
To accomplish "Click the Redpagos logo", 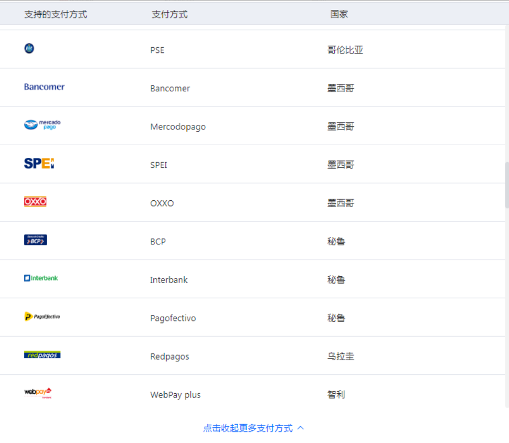I will click(x=42, y=354).
